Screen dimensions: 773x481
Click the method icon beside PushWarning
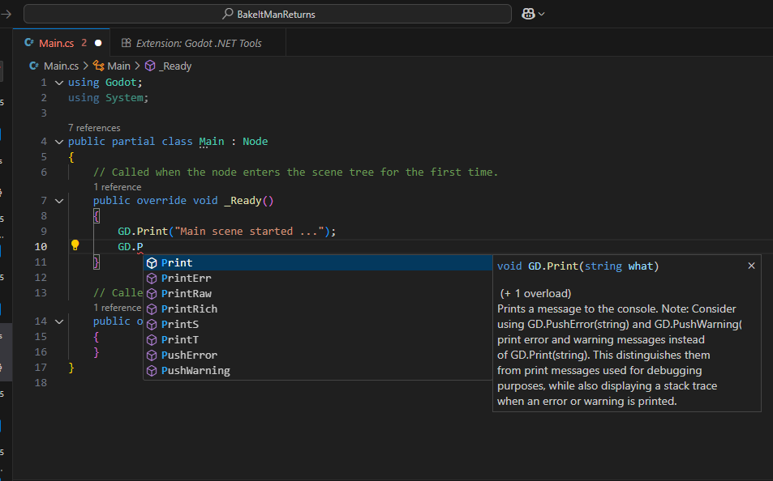click(x=152, y=371)
